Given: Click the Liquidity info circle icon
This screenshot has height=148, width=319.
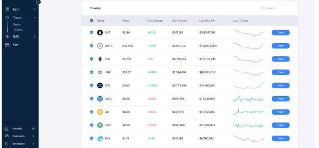Looking at the screenshot, I should point(213,21).
